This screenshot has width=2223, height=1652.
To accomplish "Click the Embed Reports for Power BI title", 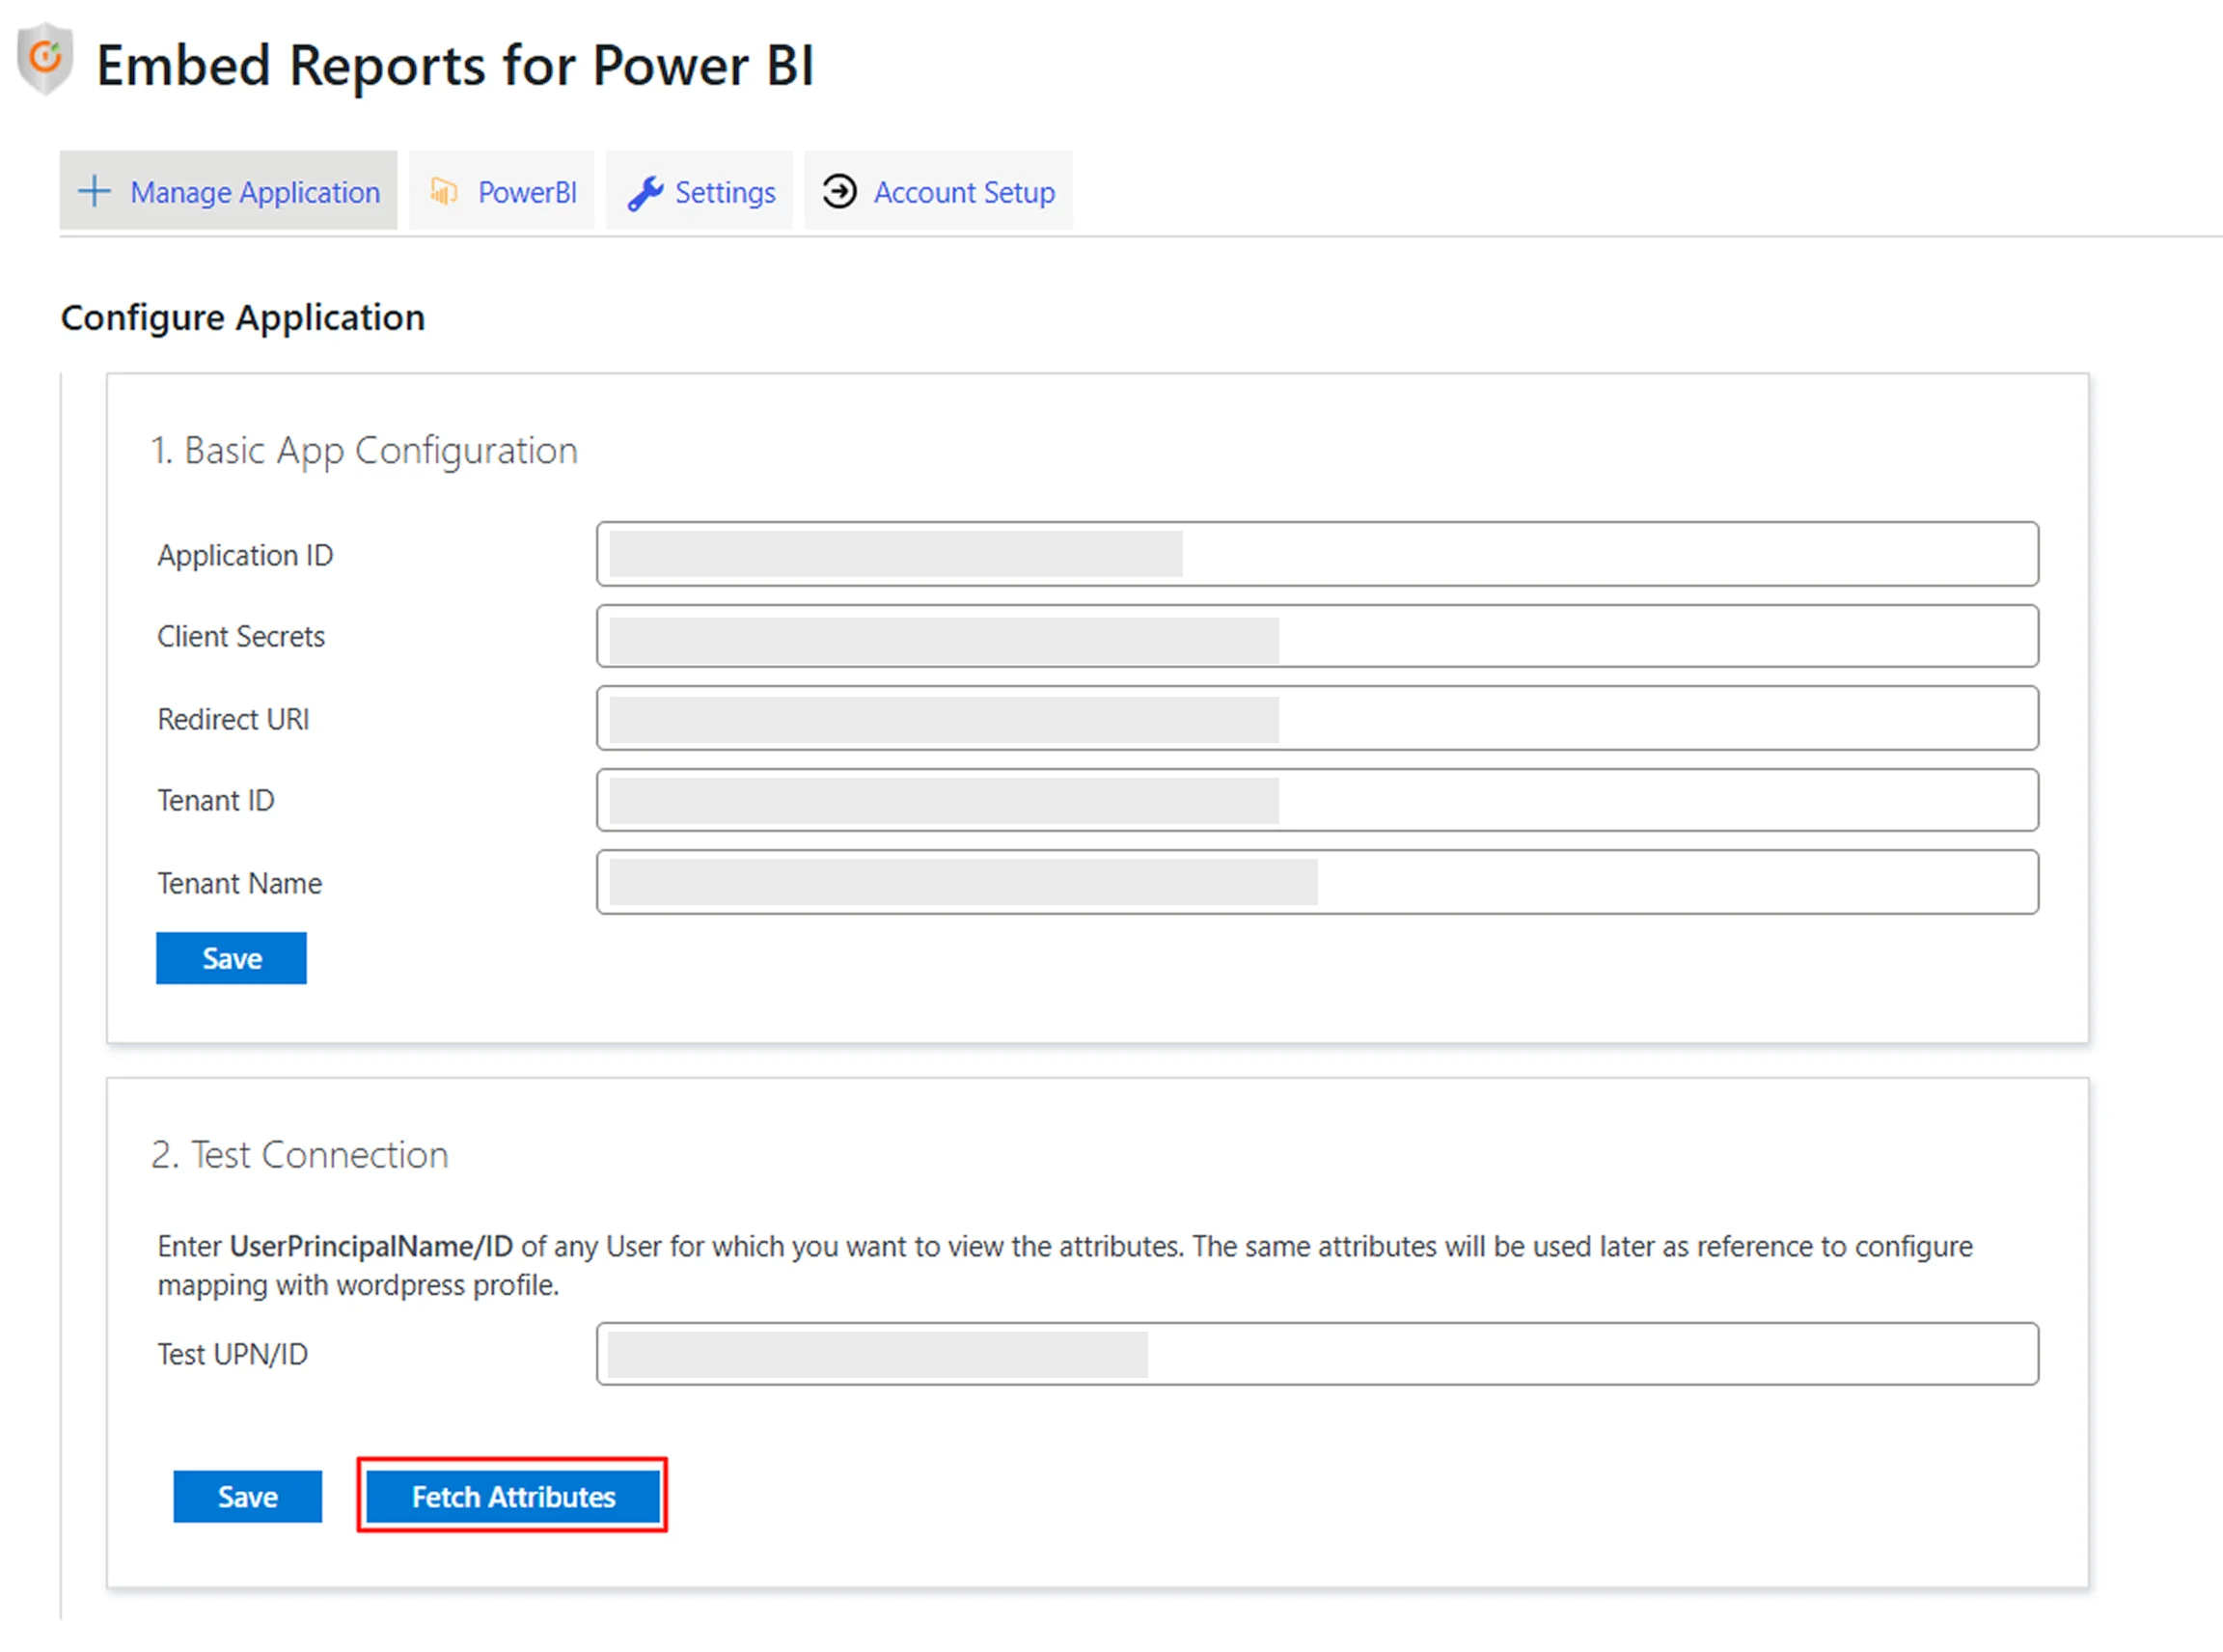I will tap(455, 66).
